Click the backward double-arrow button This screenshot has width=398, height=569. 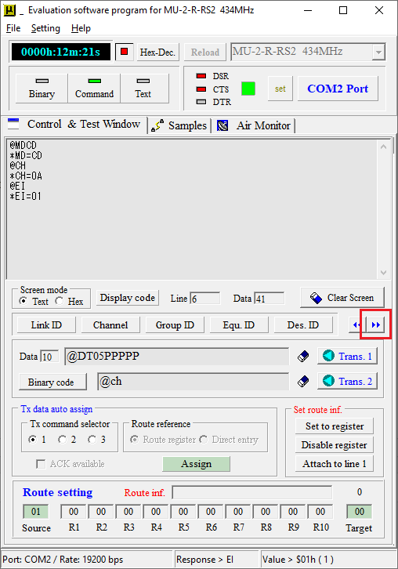click(357, 324)
